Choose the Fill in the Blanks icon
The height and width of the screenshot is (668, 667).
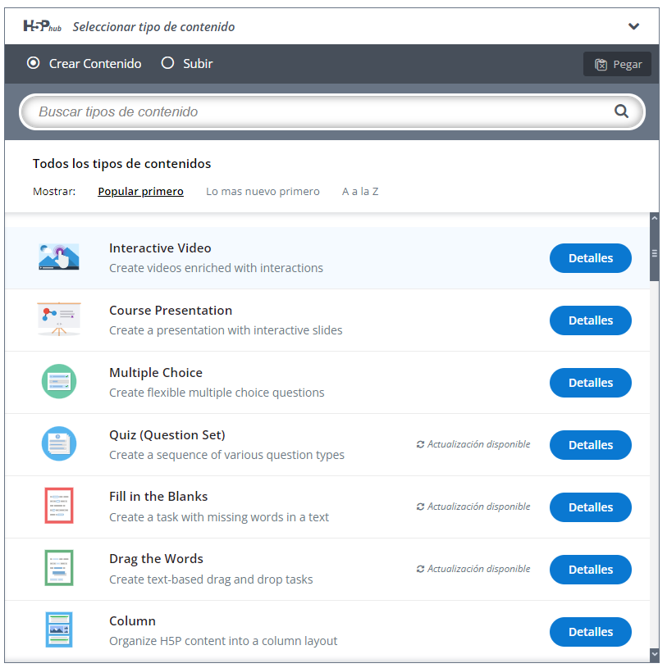coord(58,506)
